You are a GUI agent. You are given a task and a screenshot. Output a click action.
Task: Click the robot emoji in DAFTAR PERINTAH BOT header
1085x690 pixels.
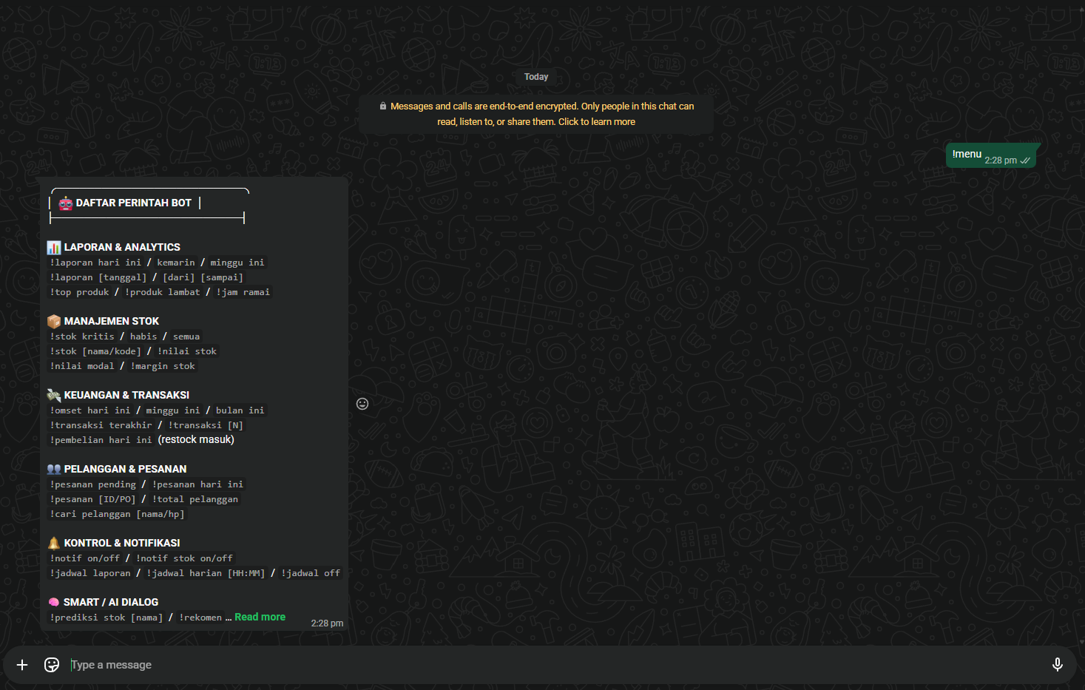[x=66, y=203]
